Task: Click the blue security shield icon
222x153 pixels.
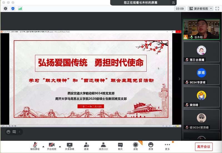Action: [x=13, y=9]
